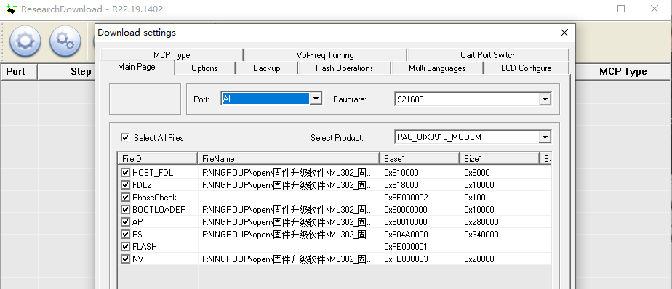Click size value 0x340000
This screenshot has height=289, width=672.
481,235
